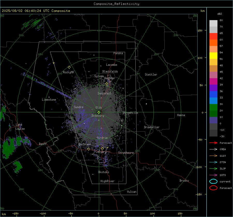This screenshot has width=233, height=217.
Task: Select the orange 60 dBZ swatch
Action: pos(213,43)
